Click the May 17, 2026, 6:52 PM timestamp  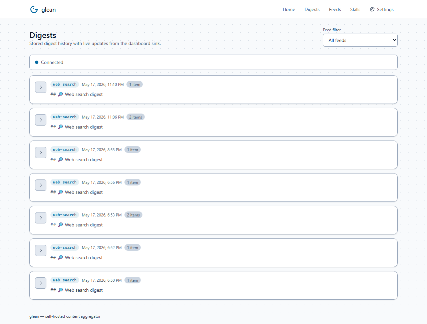pyautogui.click(x=102, y=248)
